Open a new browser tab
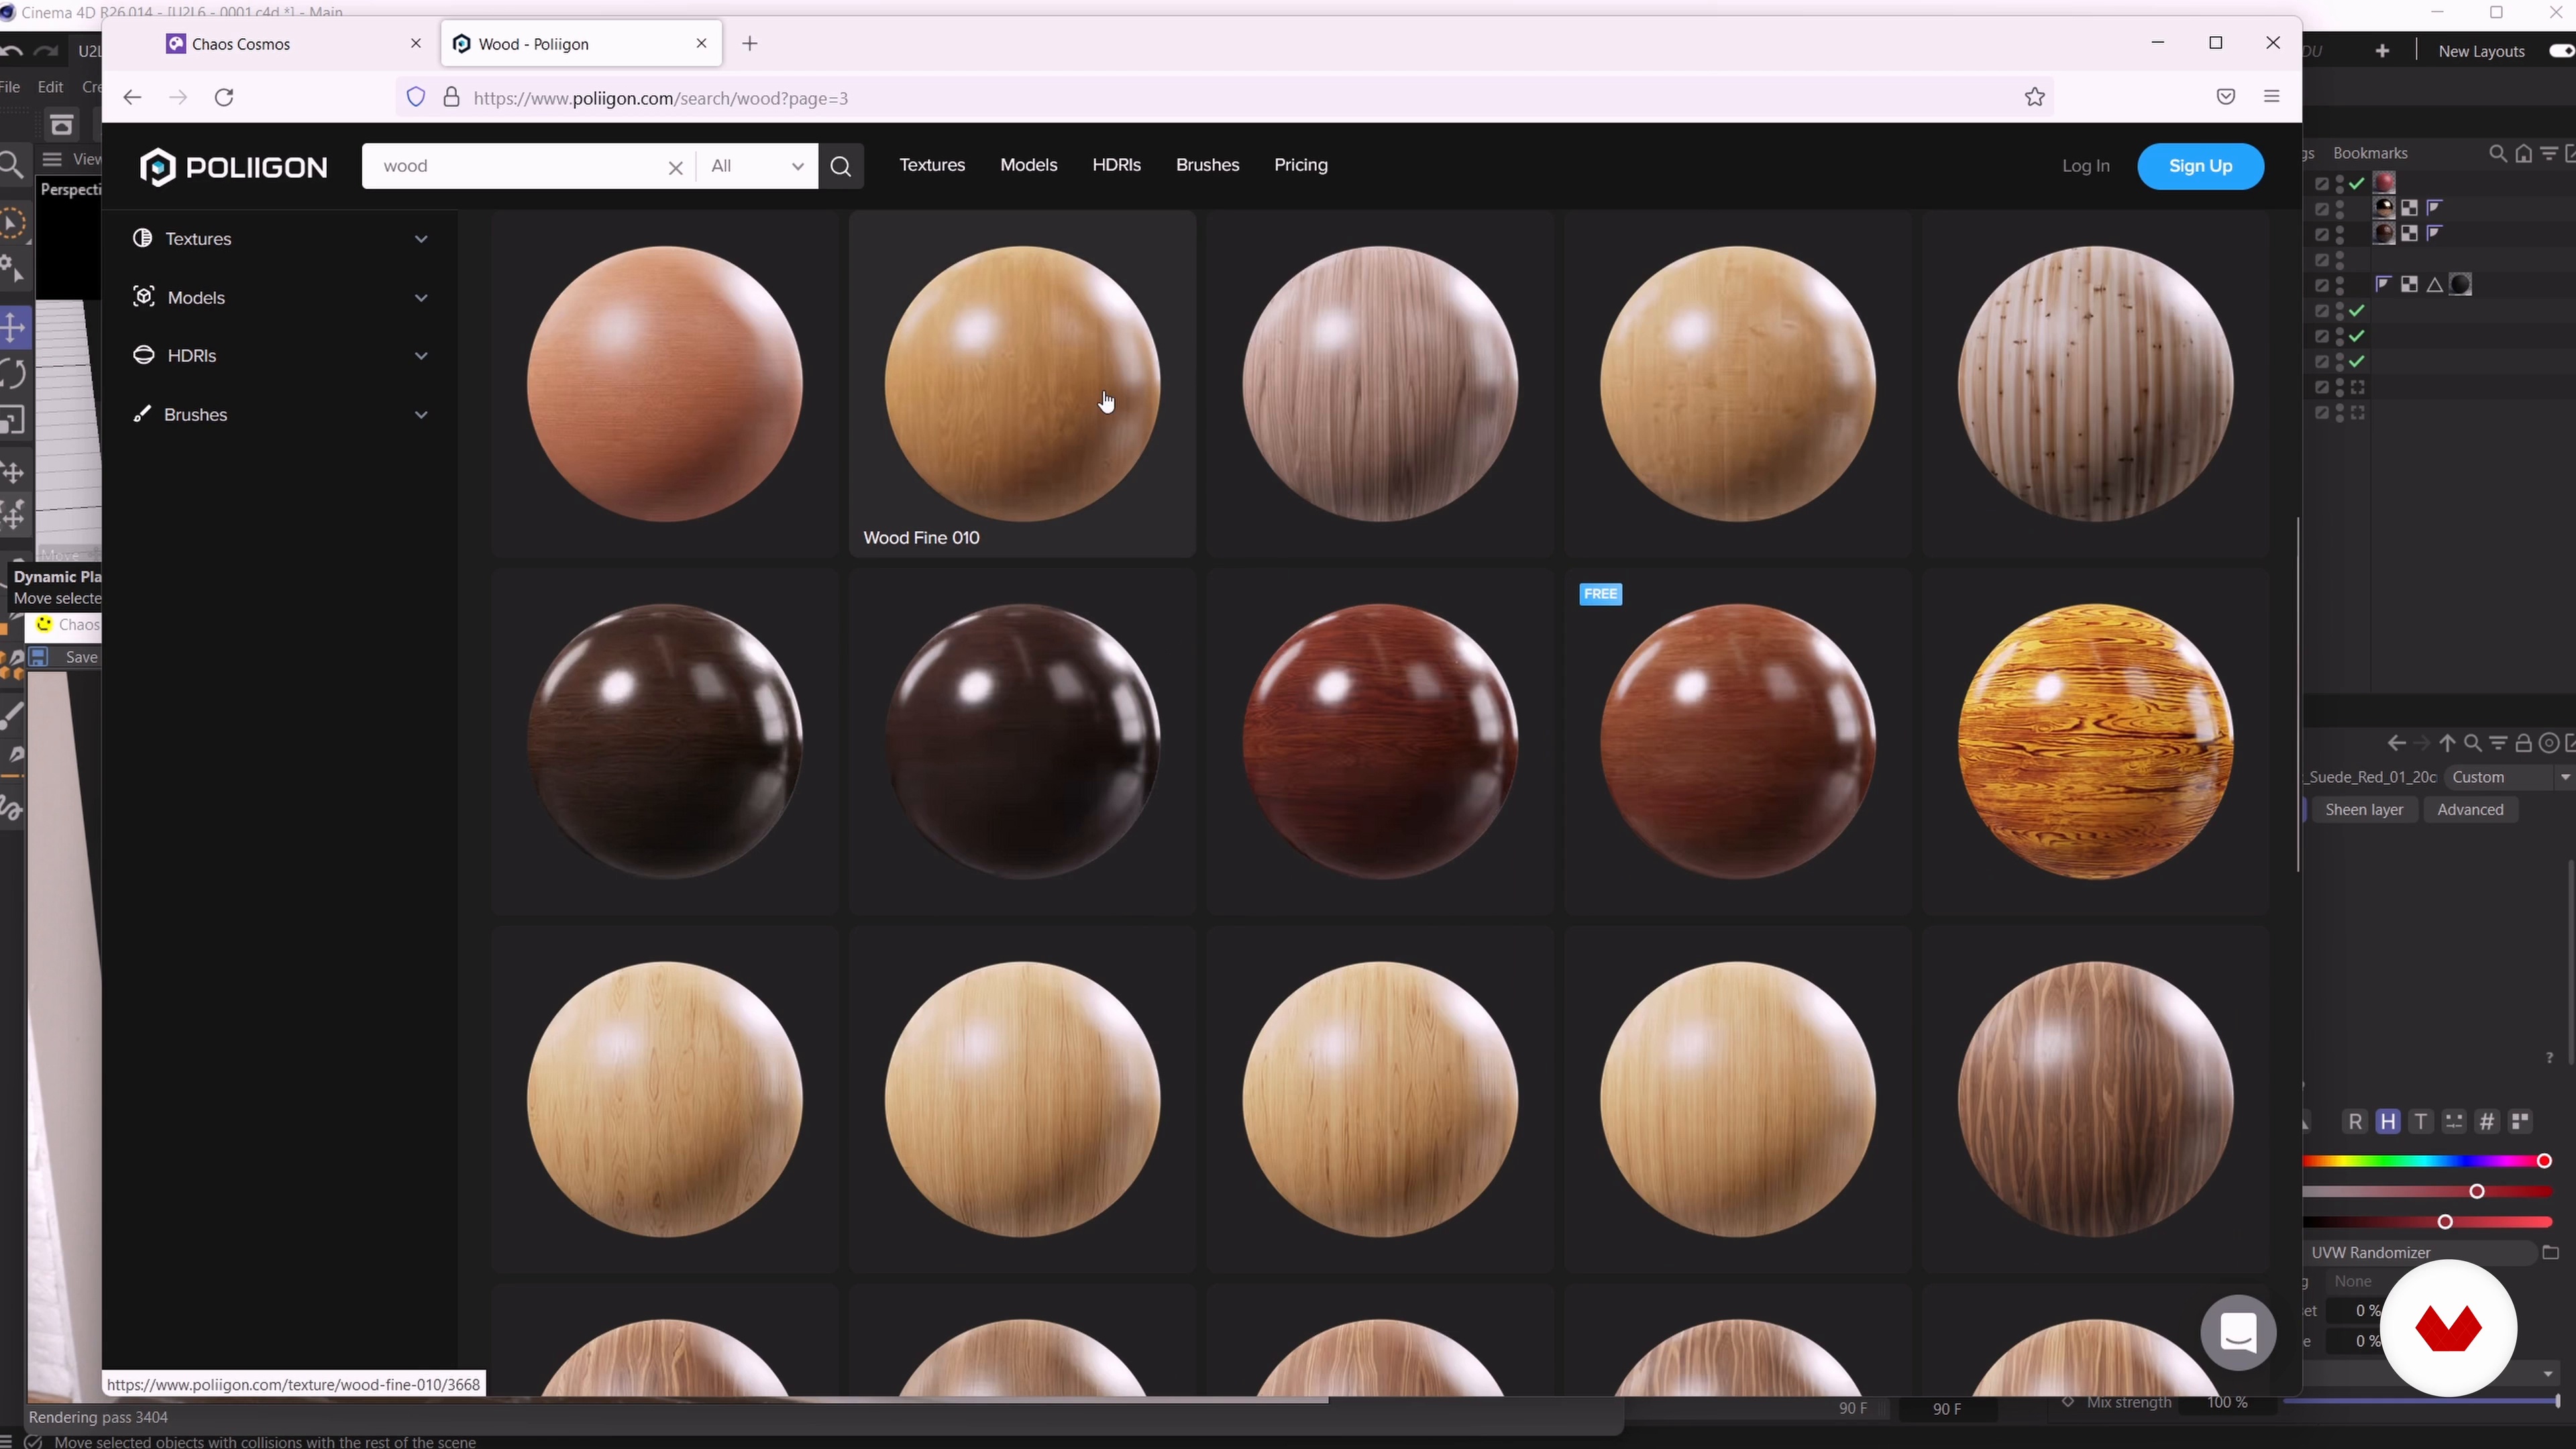The width and height of the screenshot is (2576, 1449). [x=750, y=44]
